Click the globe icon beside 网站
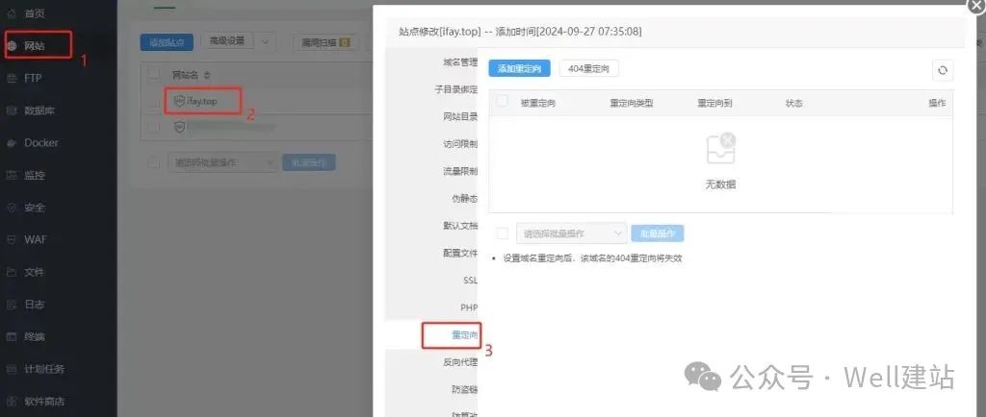 [x=12, y=46]
